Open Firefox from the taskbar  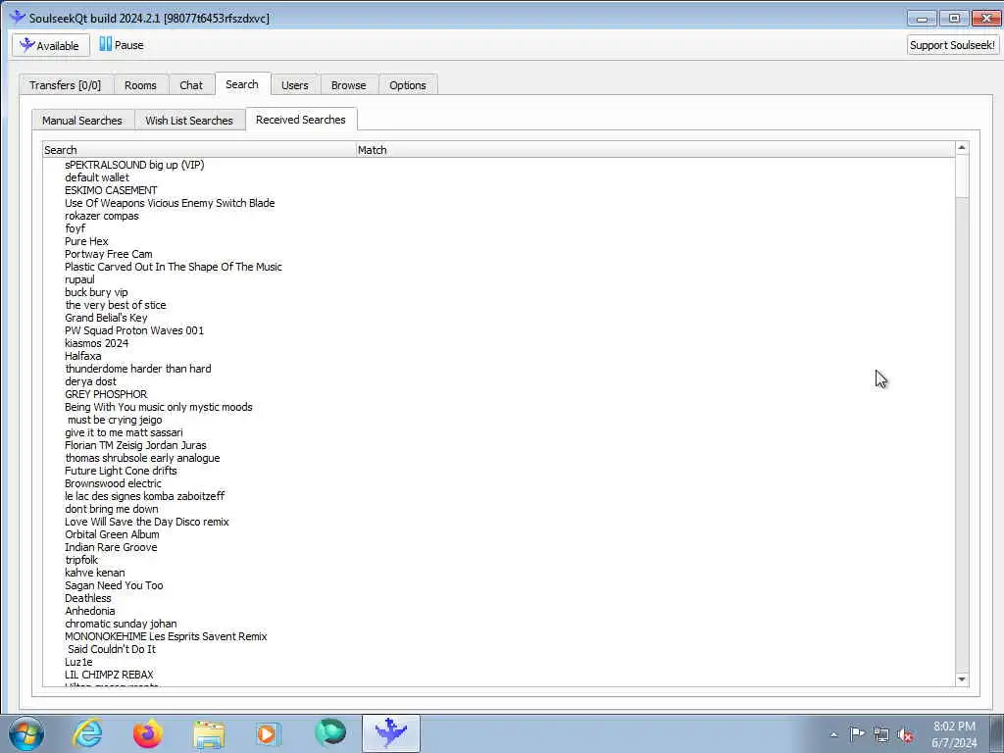click(x=148, y=733)
